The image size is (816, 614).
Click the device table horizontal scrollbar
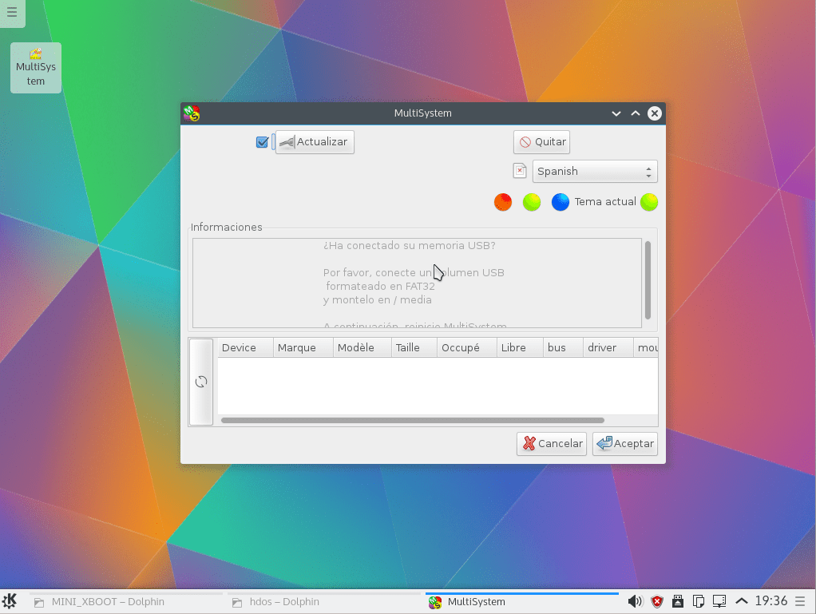[413, 421]
